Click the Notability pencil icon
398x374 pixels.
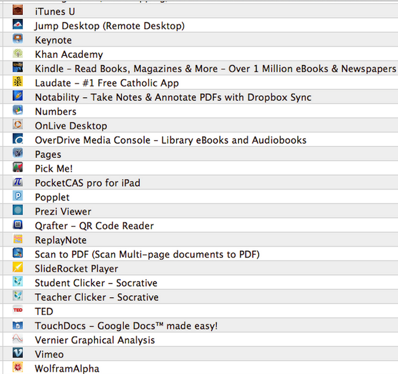(18, 96)
